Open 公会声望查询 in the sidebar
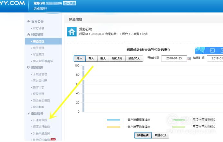This screenshot has width=223, height=142. (41, 133)
